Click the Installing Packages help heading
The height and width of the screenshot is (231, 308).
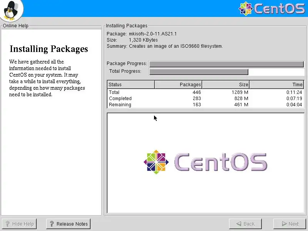[x=49, y=49]
